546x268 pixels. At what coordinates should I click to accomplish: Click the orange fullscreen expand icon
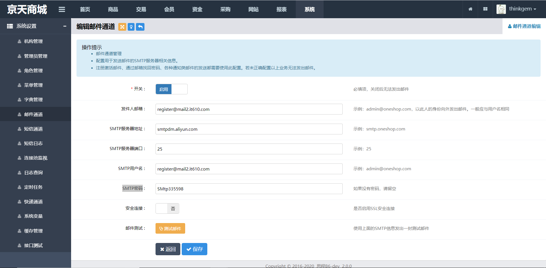point(122,27)
